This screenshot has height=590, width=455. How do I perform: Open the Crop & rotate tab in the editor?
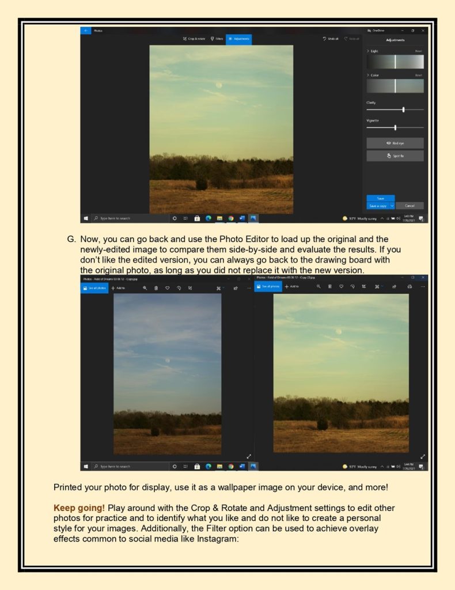point(195,39)
